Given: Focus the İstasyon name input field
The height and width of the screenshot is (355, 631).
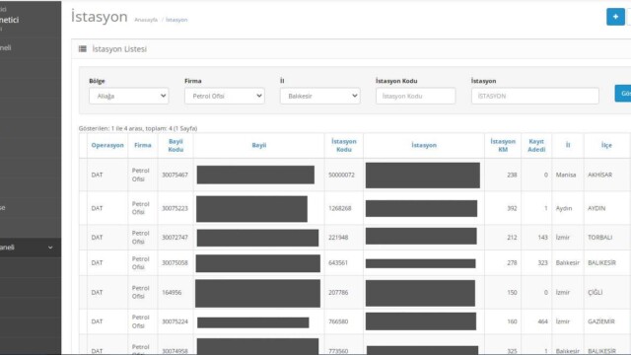Looking at the screenshot, I should 534,97.
